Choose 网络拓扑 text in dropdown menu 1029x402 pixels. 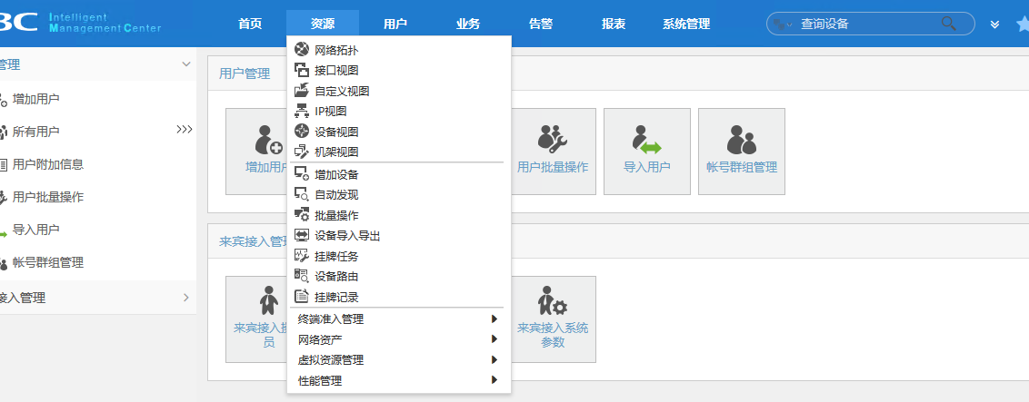point(336,51)
